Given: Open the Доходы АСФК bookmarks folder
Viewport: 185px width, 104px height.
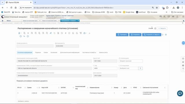Looking at the screenshot, I should [99, 12].
